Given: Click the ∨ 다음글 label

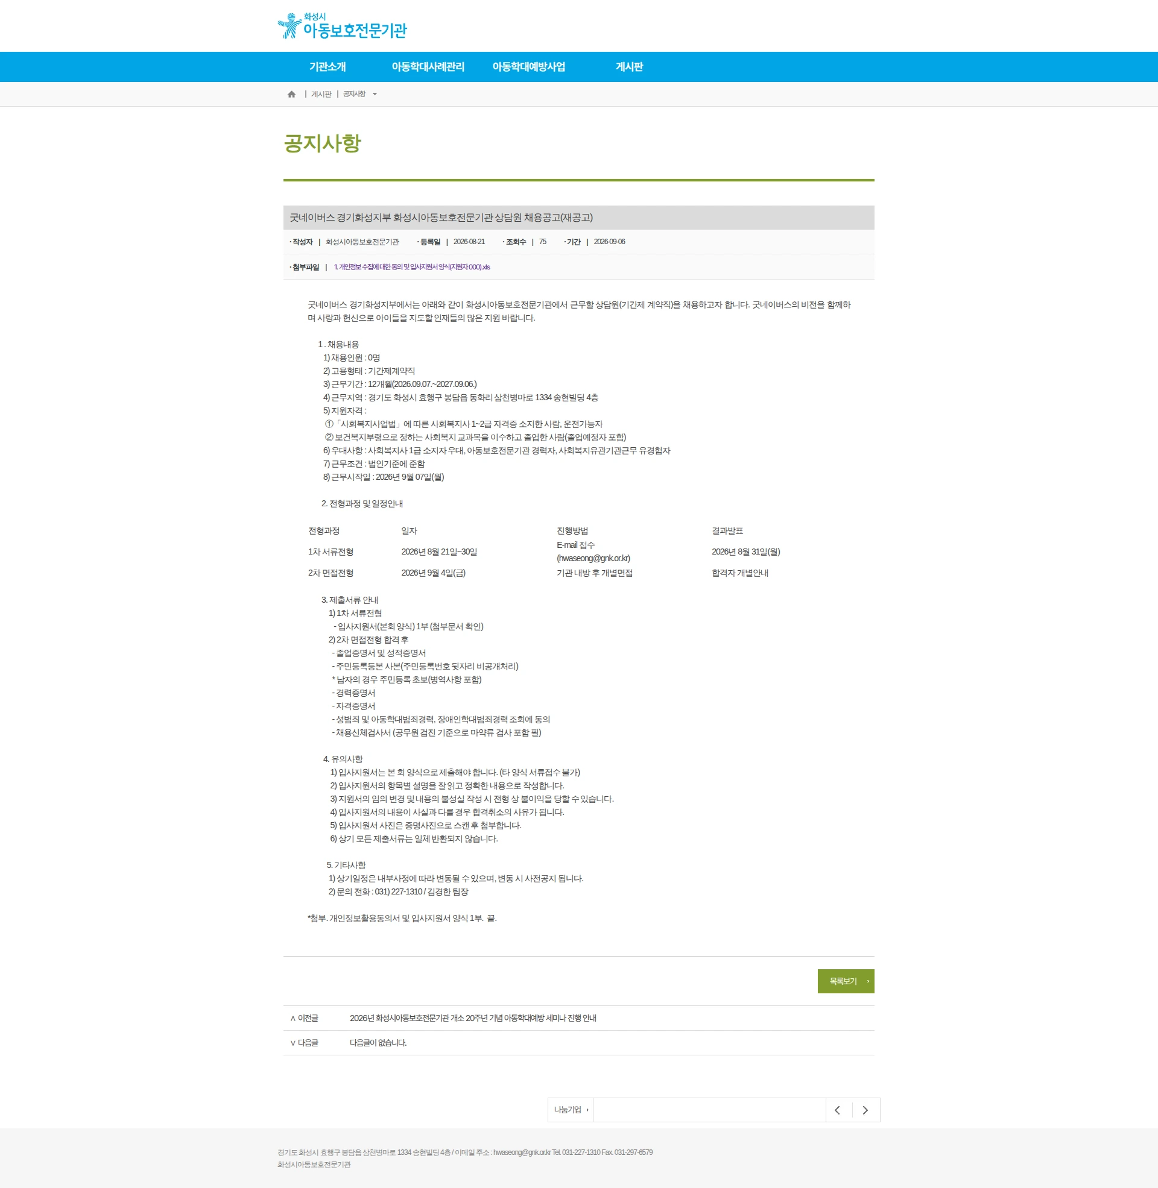Looking at the screenshot, I should tap(304, 1043).
